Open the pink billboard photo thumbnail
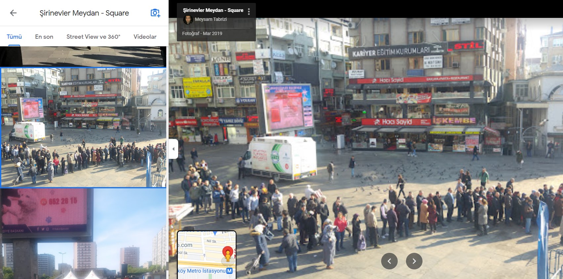Image resolution: width=563 pixels, height=279 pixels. 84,233
